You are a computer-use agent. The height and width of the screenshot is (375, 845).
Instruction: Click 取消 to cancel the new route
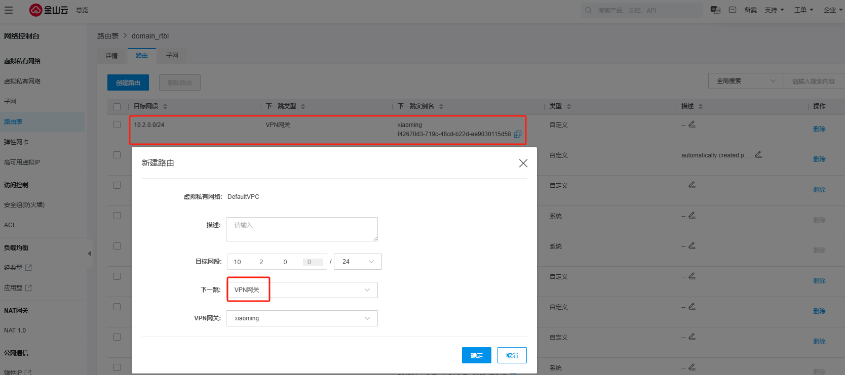pyautogui.click(x=512, y=355)
